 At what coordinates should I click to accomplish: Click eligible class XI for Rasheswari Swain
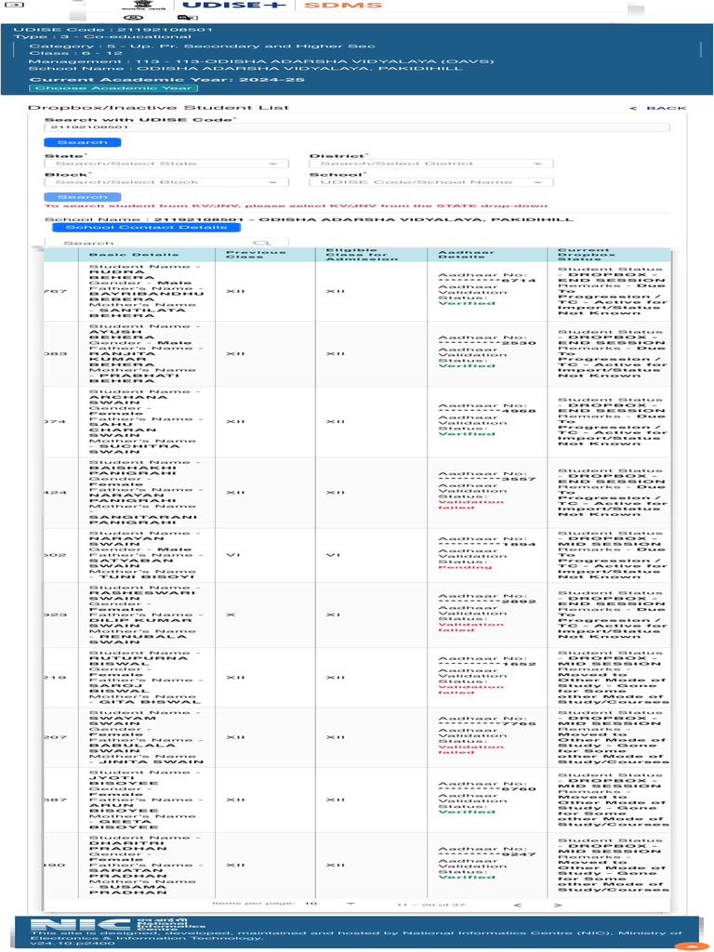click(x=332, y=615)
